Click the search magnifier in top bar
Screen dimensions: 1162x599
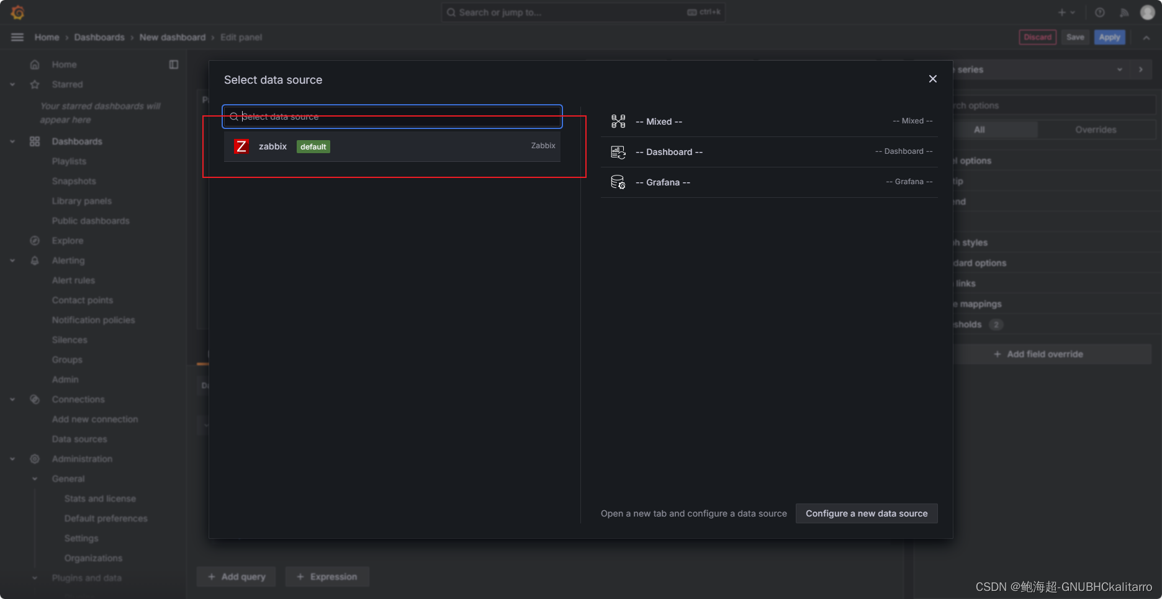click(x=451, y=12)
